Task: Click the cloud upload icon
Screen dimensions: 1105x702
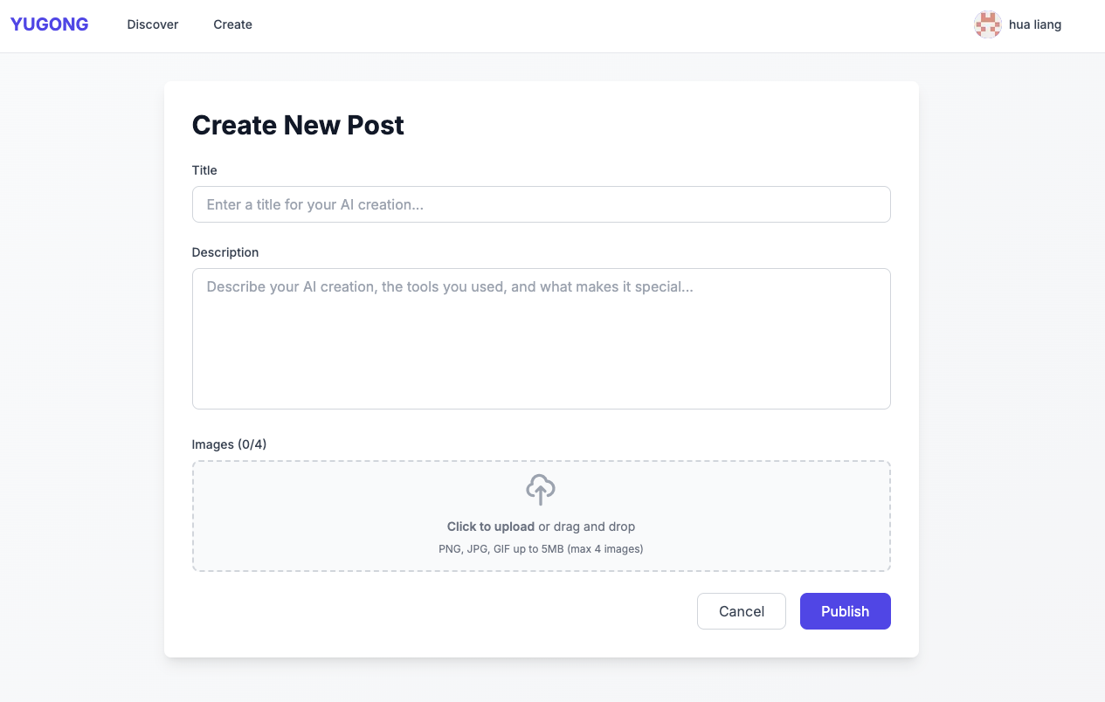Action: coord(541,490)
